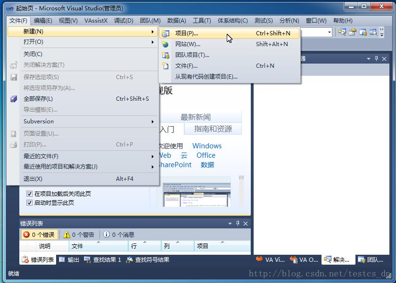
Task: Switch to the 团队... tab at bottom right
Action: [x=371, y=259]
